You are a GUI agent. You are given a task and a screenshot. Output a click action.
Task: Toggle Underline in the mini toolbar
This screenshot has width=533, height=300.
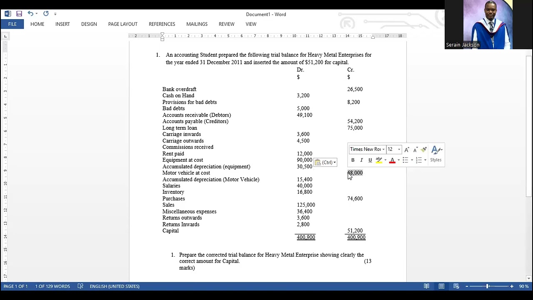click(370, 160)
